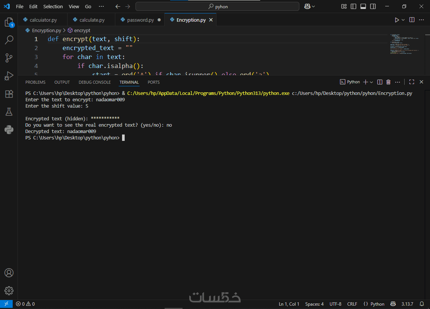Viewport: 430px width, 309px height.
Task: Click line 1 def encrypt code
Action: (94, 39)
